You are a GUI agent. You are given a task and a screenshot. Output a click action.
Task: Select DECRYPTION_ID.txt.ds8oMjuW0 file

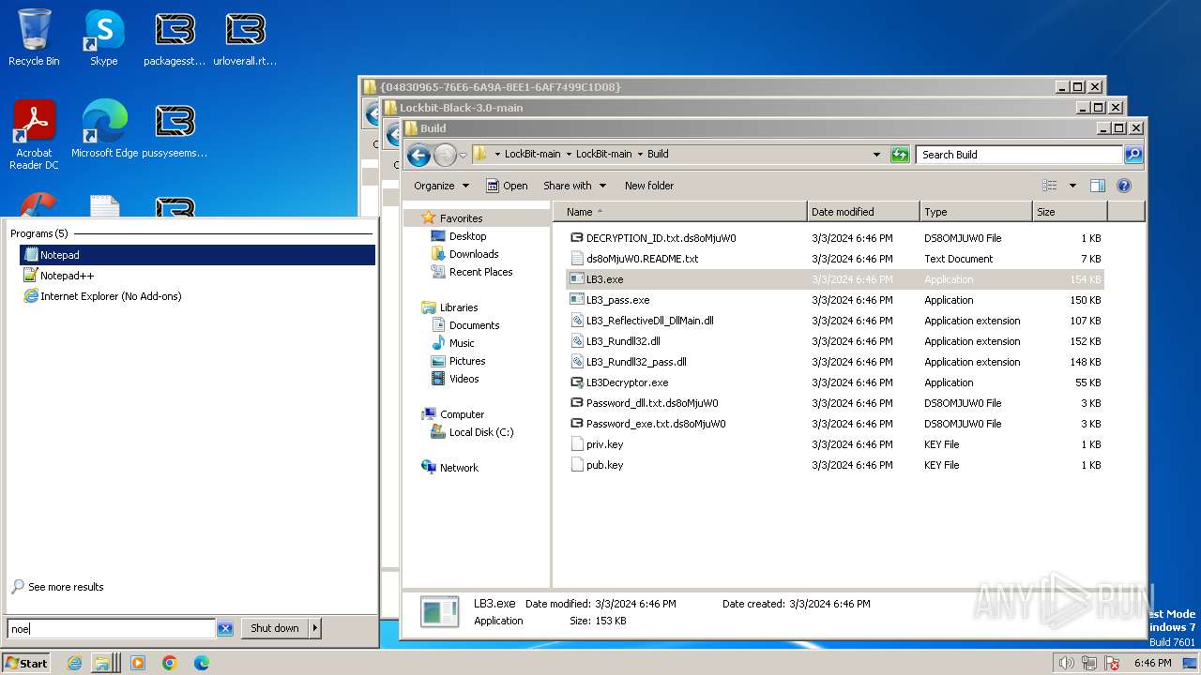[661, 238]
